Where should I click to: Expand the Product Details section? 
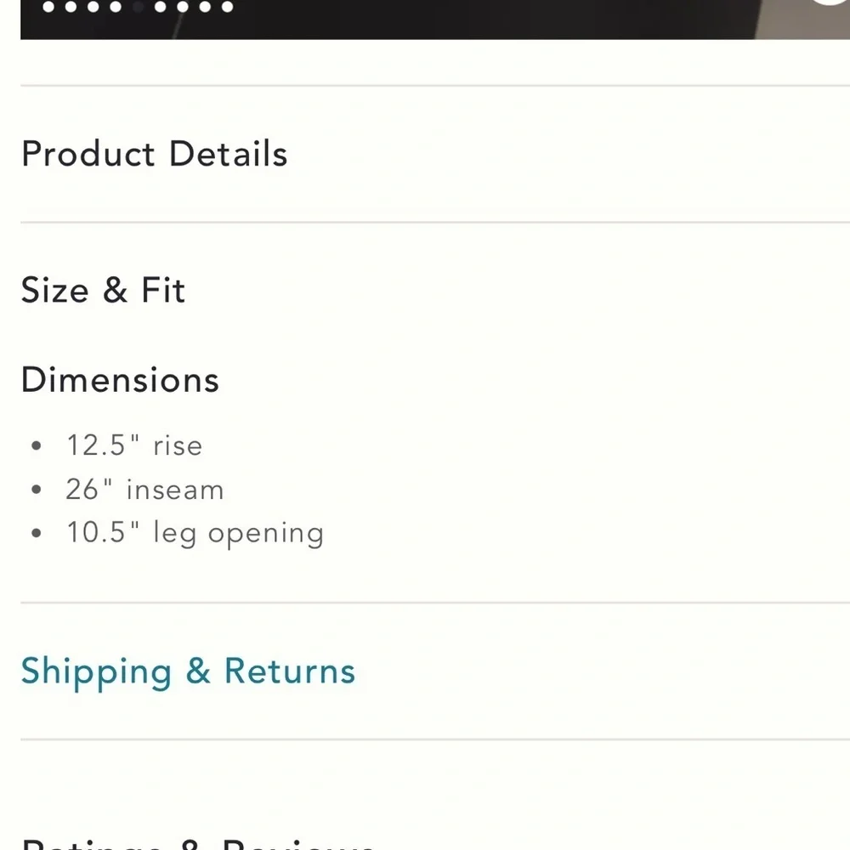[x=154, y=154]
